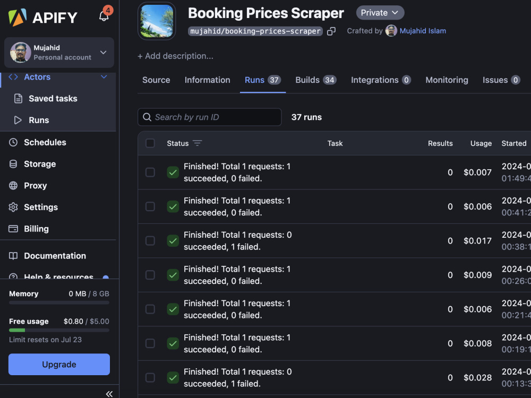This screenshot has width=531, height=398.
Task: Collapse the sidebar with double-chevron icon
Action: tap(109, 394)
